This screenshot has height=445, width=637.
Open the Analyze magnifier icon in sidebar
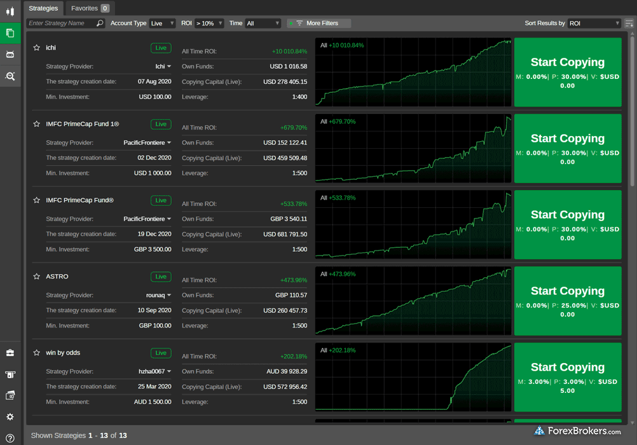tap(10, 76)
